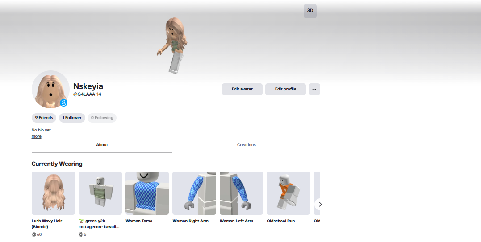This screenshot has width=481, height=242.
Task: Expand bio with the more link
Action: (36, 136)
